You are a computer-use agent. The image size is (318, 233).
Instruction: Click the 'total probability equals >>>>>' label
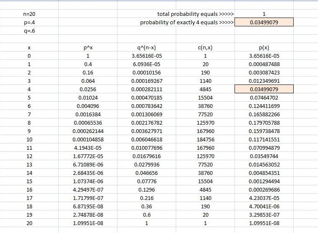coord(195,14)
